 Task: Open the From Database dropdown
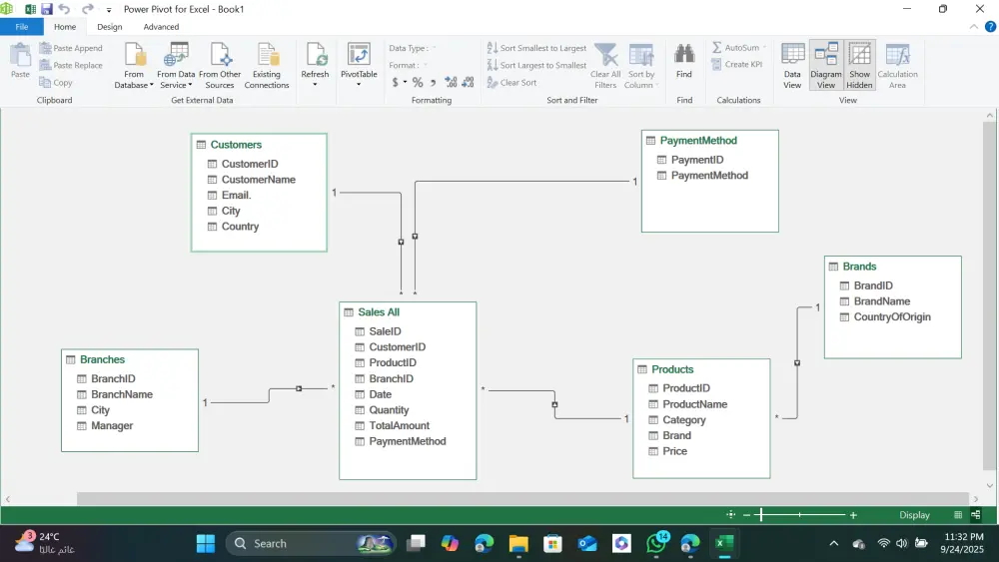pos(134,66)
